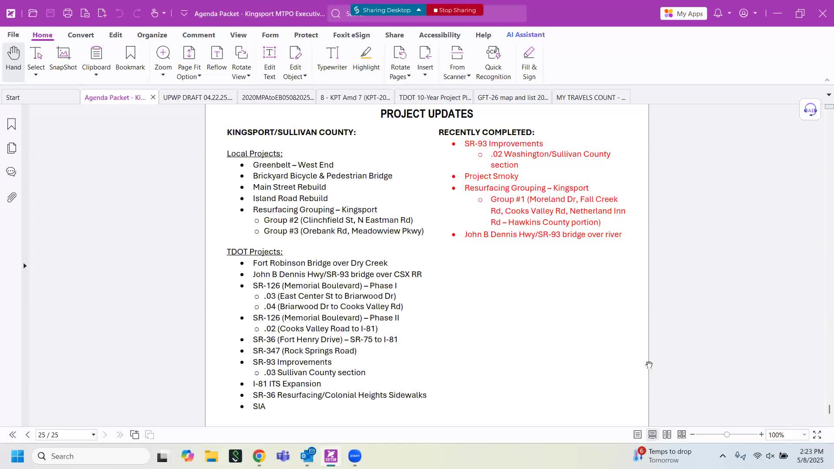The width and height of the screenshot is (834, 469).
Task: Open the Attachments panel paperclip icon
Action: pos(12,198)
